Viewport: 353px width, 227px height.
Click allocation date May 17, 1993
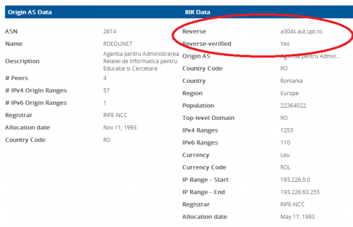(297, 217)
